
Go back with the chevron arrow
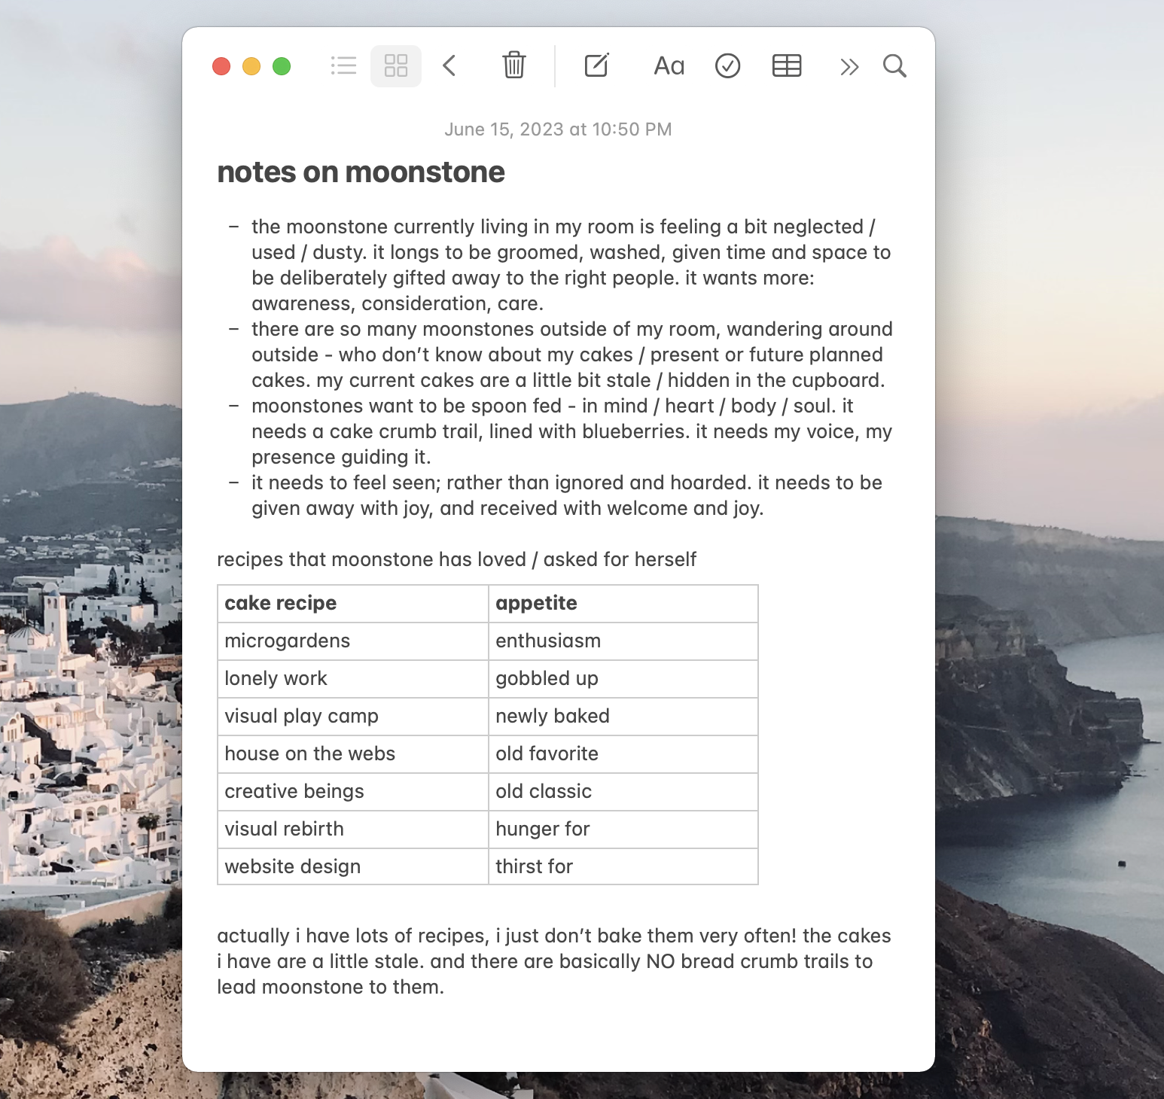coord(449,66)
